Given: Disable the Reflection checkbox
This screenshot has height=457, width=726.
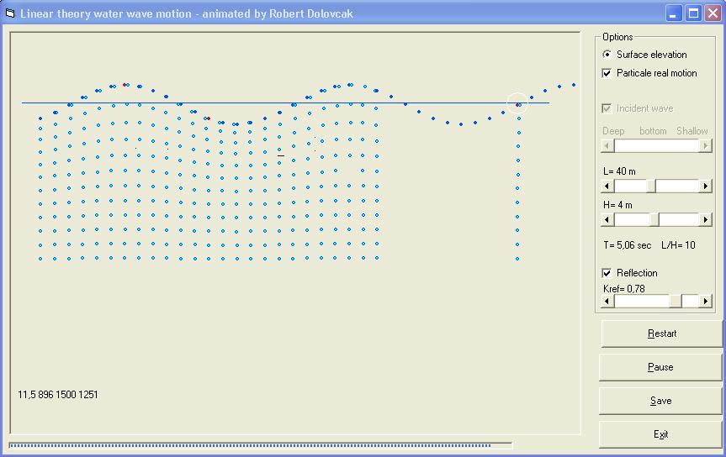Looking at the screenshot, I should click(607, 273).
